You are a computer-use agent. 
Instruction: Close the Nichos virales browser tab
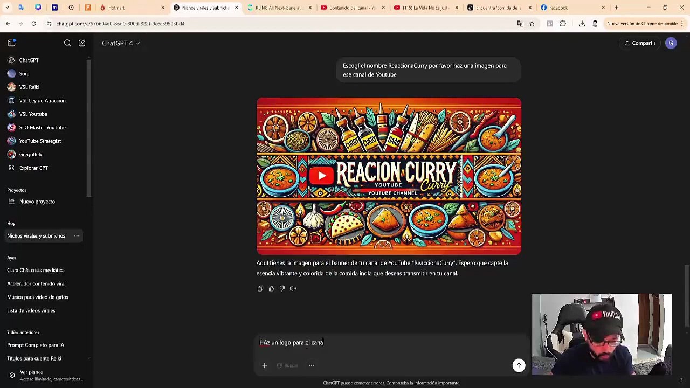click(236, 8)
